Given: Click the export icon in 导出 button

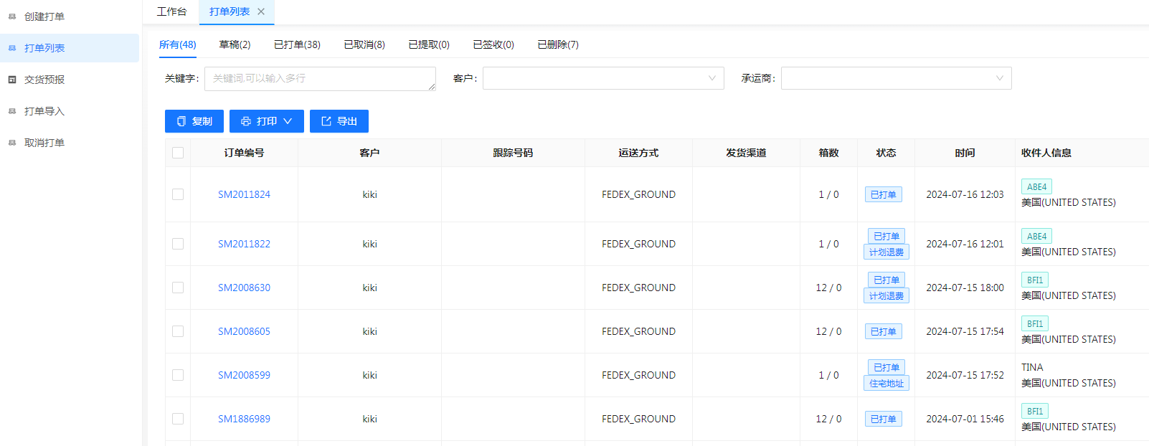Looking at the screenshot, I should click(326, 121).
